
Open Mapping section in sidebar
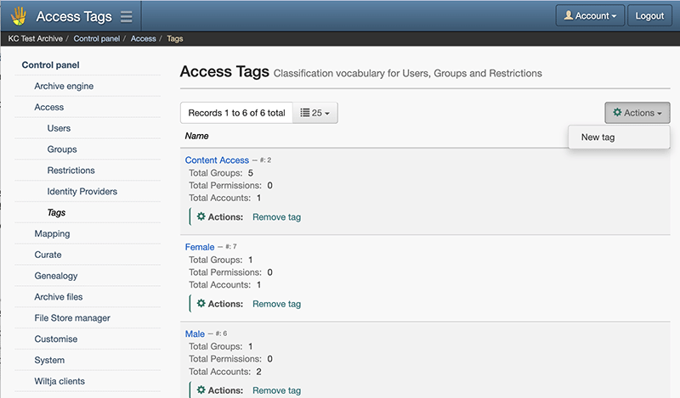coord(52,234)
